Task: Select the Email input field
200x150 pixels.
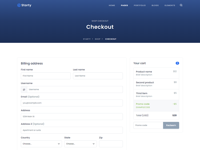Action: [72, 103]
